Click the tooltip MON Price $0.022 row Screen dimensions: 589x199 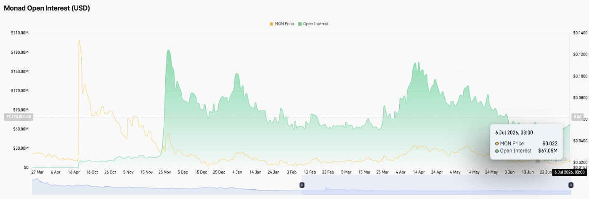[526, 143]
